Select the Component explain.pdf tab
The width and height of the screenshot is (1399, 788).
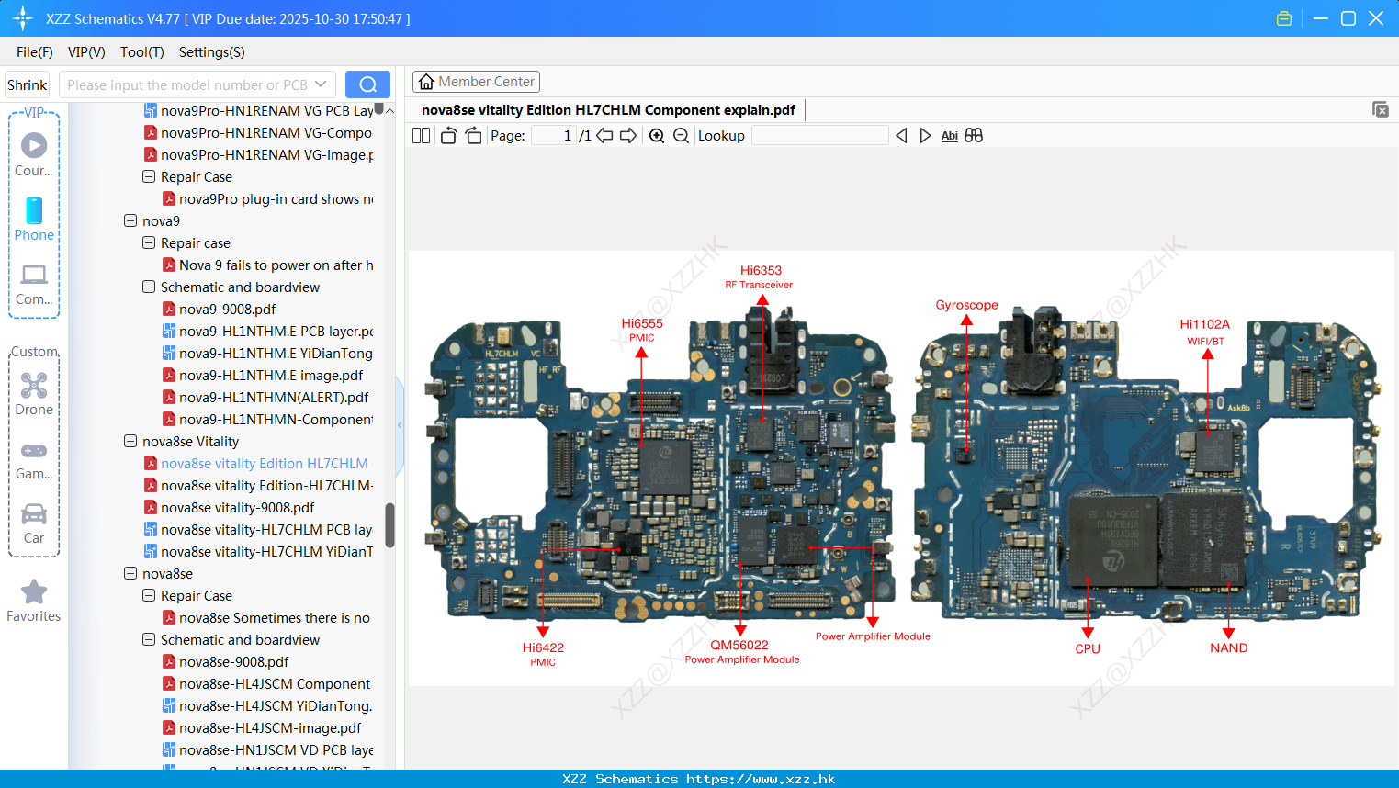[x=608, y=110]
